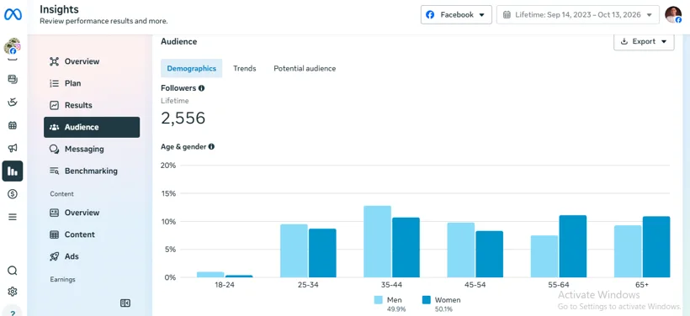Open Overview under Content section
This screenshot has width=690, height=316.
click(92, 213)
